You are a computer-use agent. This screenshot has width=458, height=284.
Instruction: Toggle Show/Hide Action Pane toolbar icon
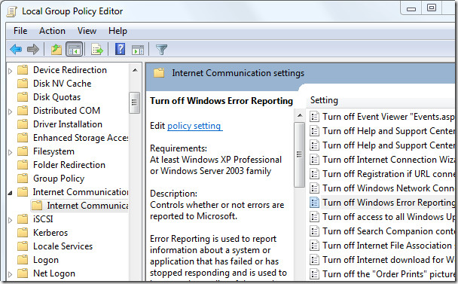(x=138, y=50)
